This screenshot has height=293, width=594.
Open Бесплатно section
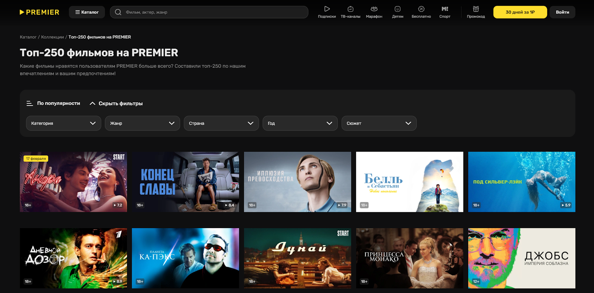421,12
